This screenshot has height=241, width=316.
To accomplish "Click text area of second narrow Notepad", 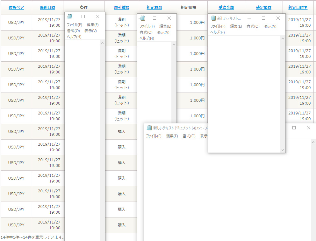I will [x=154, y=82].
